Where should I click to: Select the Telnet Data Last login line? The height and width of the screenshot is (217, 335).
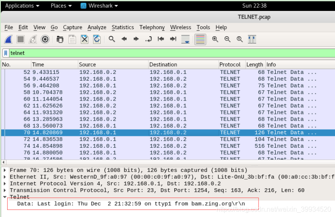131,204
